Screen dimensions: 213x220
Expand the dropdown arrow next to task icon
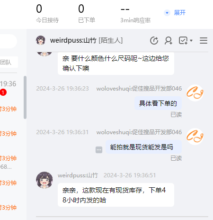[191, 41]
